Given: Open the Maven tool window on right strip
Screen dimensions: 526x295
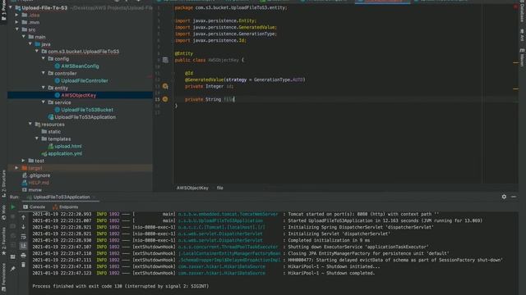Looking at the screenshot, I should (522, 57).
